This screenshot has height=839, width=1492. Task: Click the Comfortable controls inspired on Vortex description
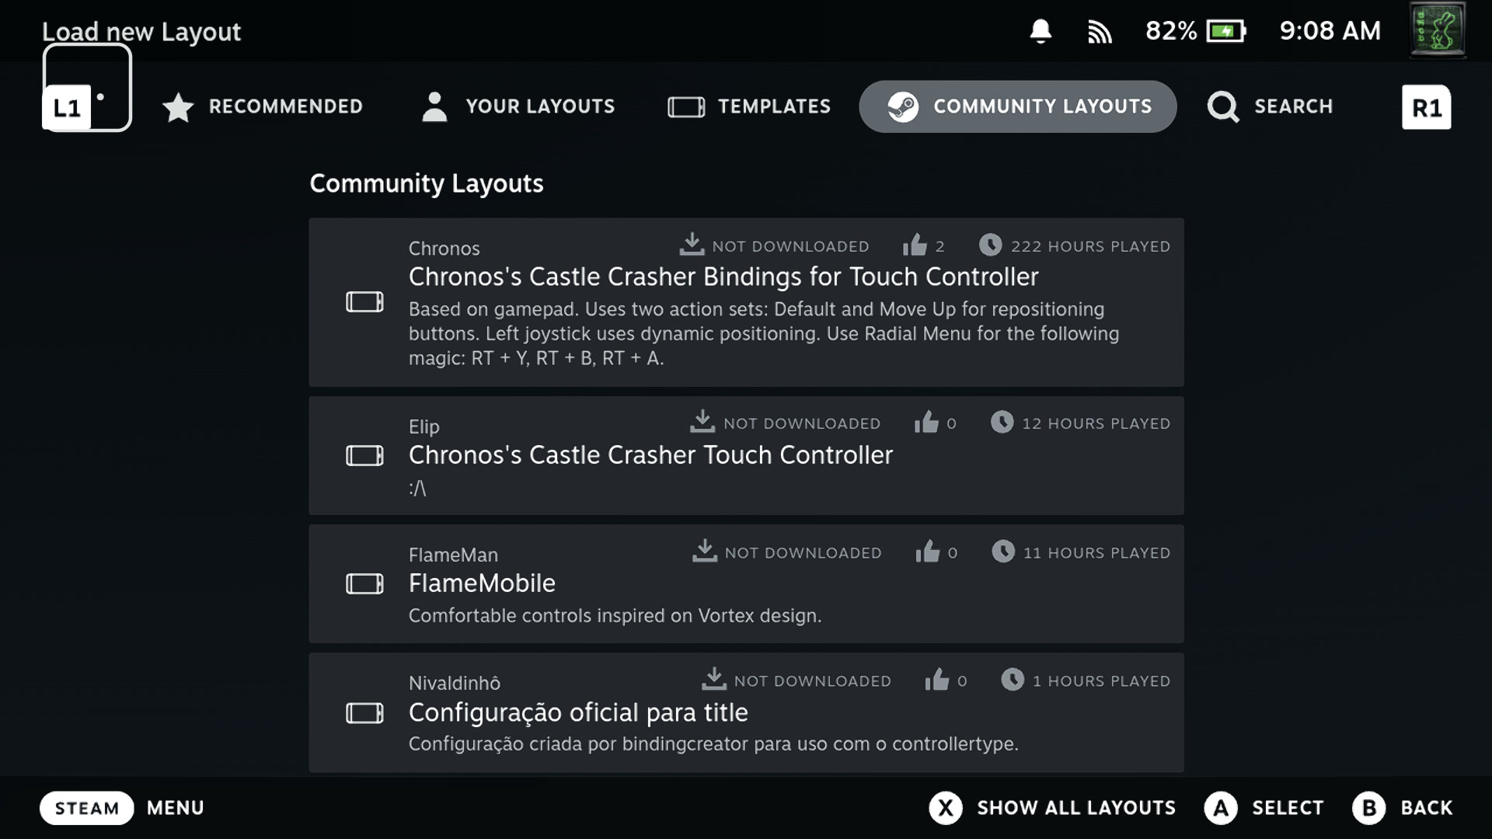click(615, 615)
